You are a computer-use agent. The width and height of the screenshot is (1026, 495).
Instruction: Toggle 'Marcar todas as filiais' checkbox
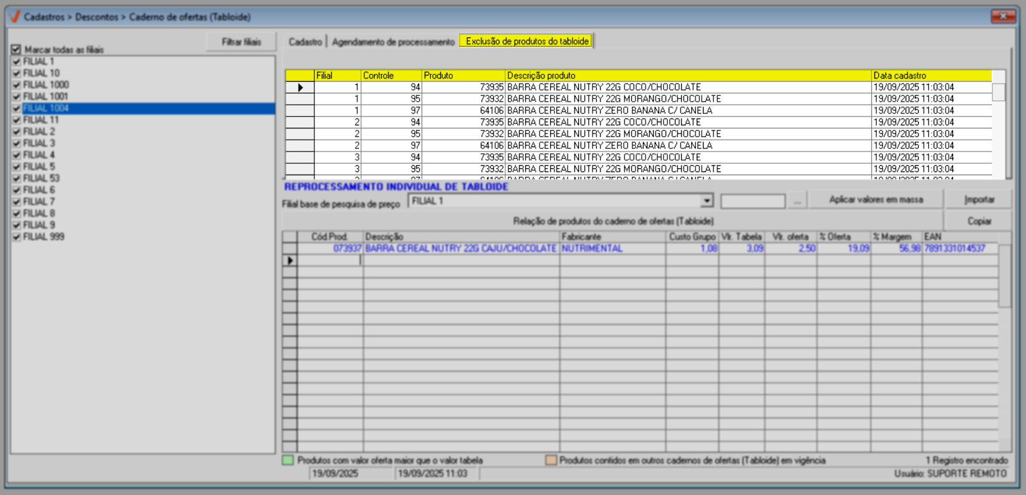click(x=16, y=49)
